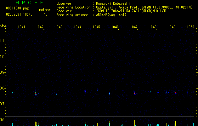The height and width of the screenshot is (126, 198).
Task: Select the file name 03311040.png
Action: coord(17,8)
